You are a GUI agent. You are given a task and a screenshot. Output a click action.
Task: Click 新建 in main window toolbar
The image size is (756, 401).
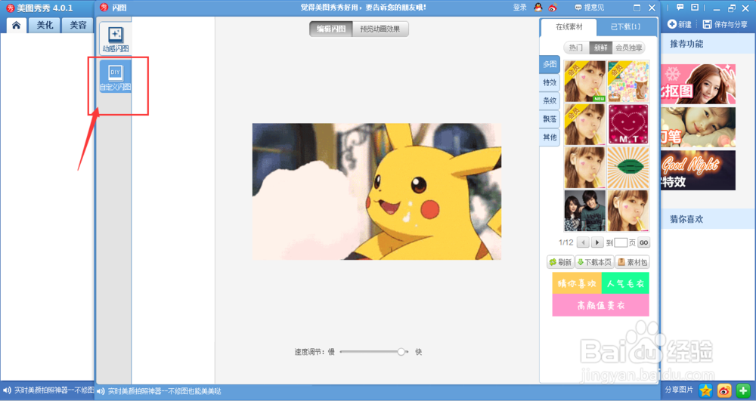coord(680,24)
